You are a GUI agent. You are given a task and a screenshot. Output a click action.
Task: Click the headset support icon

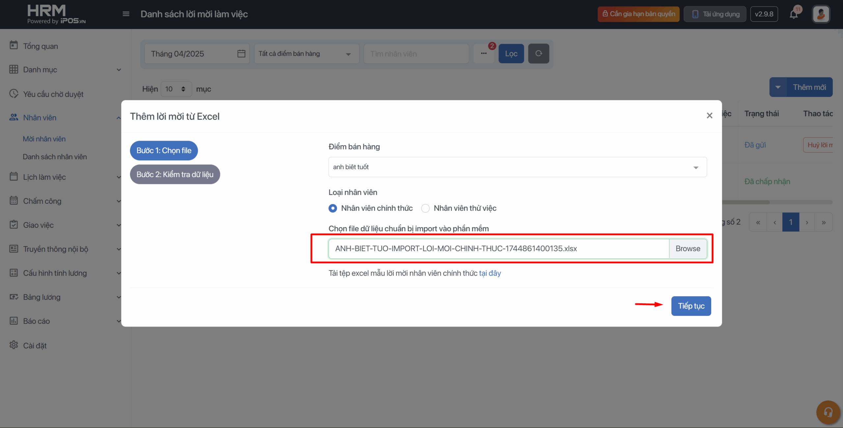828,412
